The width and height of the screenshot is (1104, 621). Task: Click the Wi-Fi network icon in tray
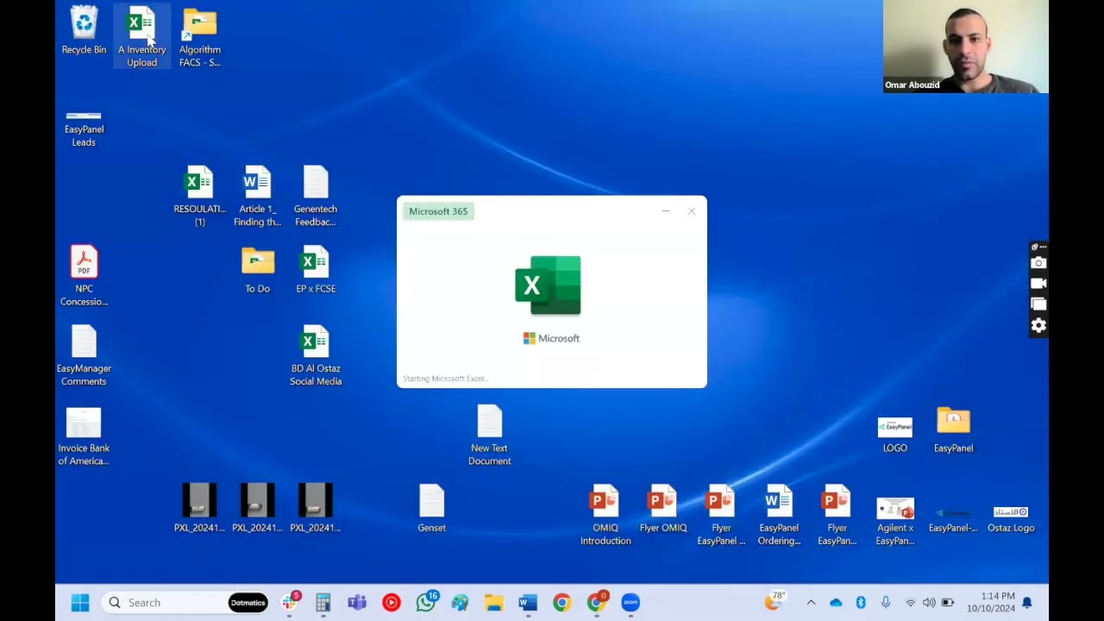910,603
